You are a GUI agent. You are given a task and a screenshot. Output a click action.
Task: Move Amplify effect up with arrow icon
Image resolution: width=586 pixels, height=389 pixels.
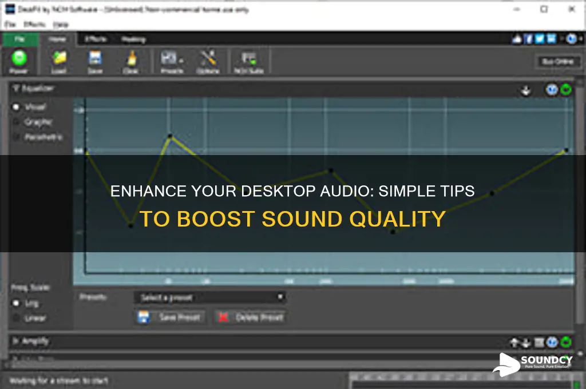point(514,342)
